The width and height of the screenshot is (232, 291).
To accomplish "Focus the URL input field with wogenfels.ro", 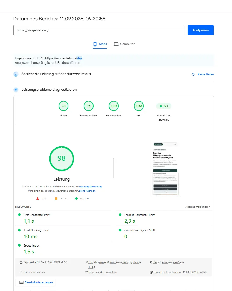I will (99, 30).
